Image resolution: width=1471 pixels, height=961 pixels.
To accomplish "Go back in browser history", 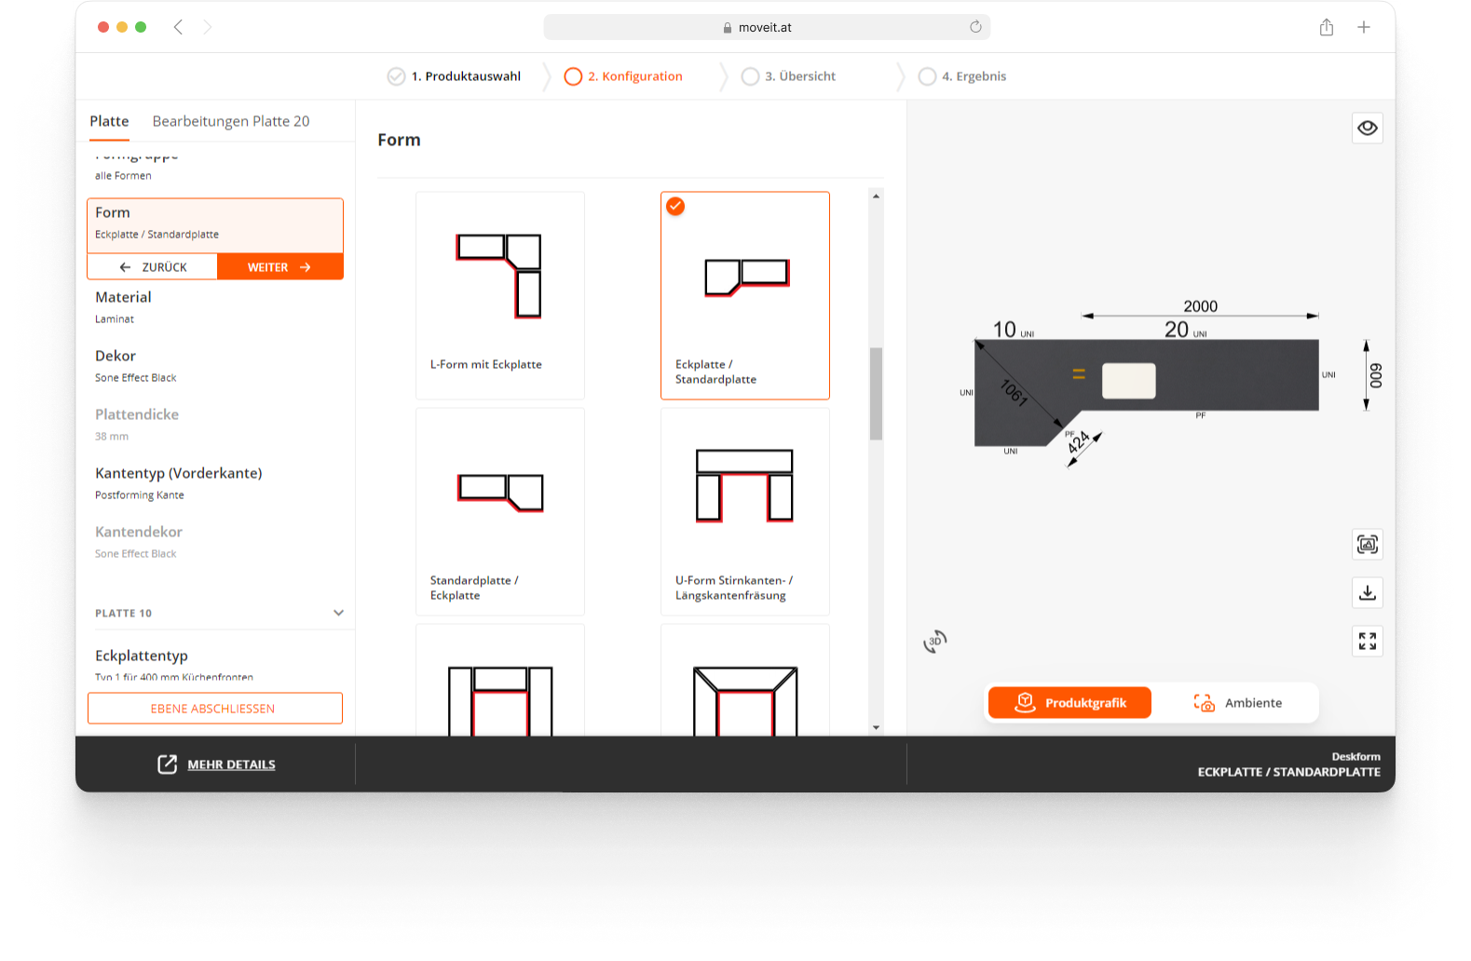I will click(178, 27).
